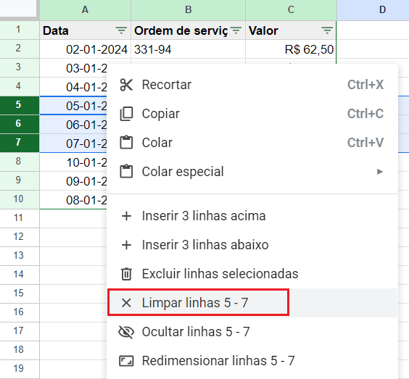409x379 pixels.
Task: Click cell containing 331-94
Action: (x=188, y=49)
